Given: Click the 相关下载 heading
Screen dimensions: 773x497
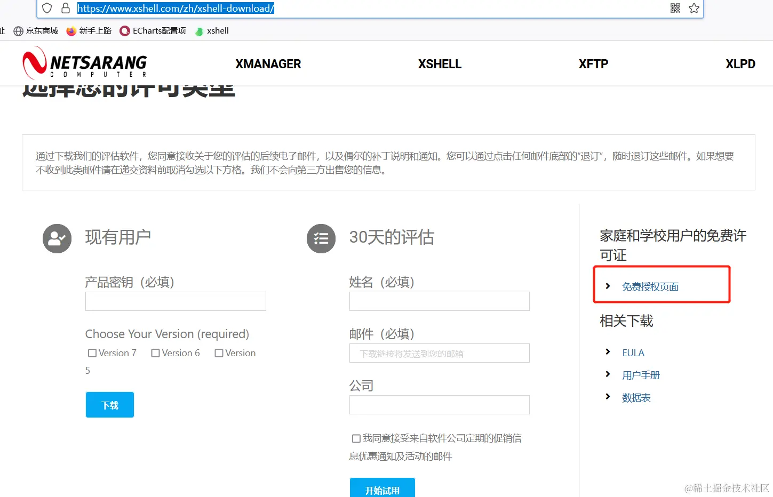Looking at the screenshot, I should click(x=626, y=321).
